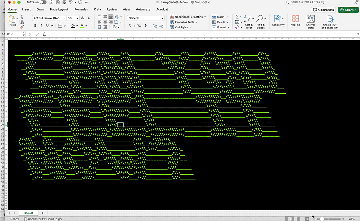Click the AutoSum sigma icon
The image size is (360, 221).
coord(237,17)
